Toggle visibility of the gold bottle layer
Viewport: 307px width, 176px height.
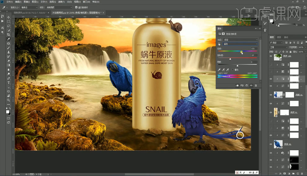(x=271, y=112)
